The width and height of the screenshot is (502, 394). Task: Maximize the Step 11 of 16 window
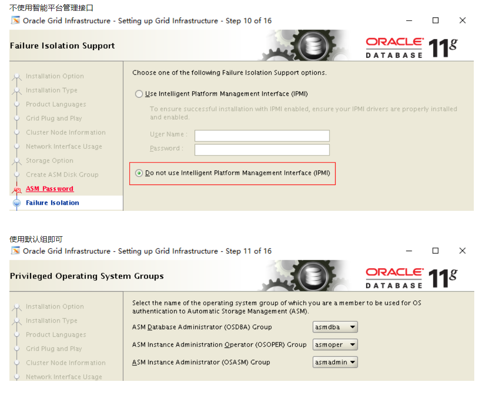coord(435,251)
